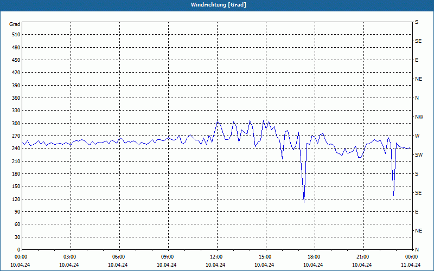Select the 10.04.24 date below 18:00

point(313,265)
